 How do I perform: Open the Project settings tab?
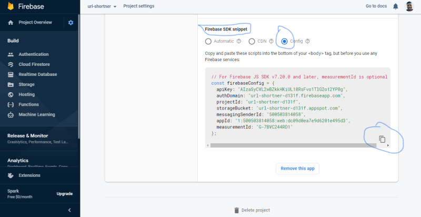tap(139, 6)
